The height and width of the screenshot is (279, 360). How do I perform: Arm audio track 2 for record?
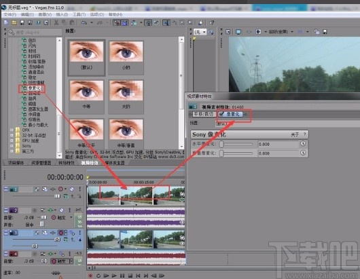(35, 210)
